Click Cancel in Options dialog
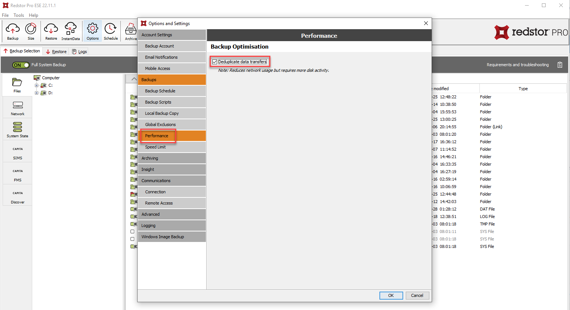This screenshot has height=310, width=570. click(x=417, y=295)
